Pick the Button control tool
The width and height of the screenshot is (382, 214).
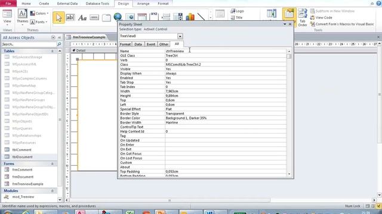94,17
